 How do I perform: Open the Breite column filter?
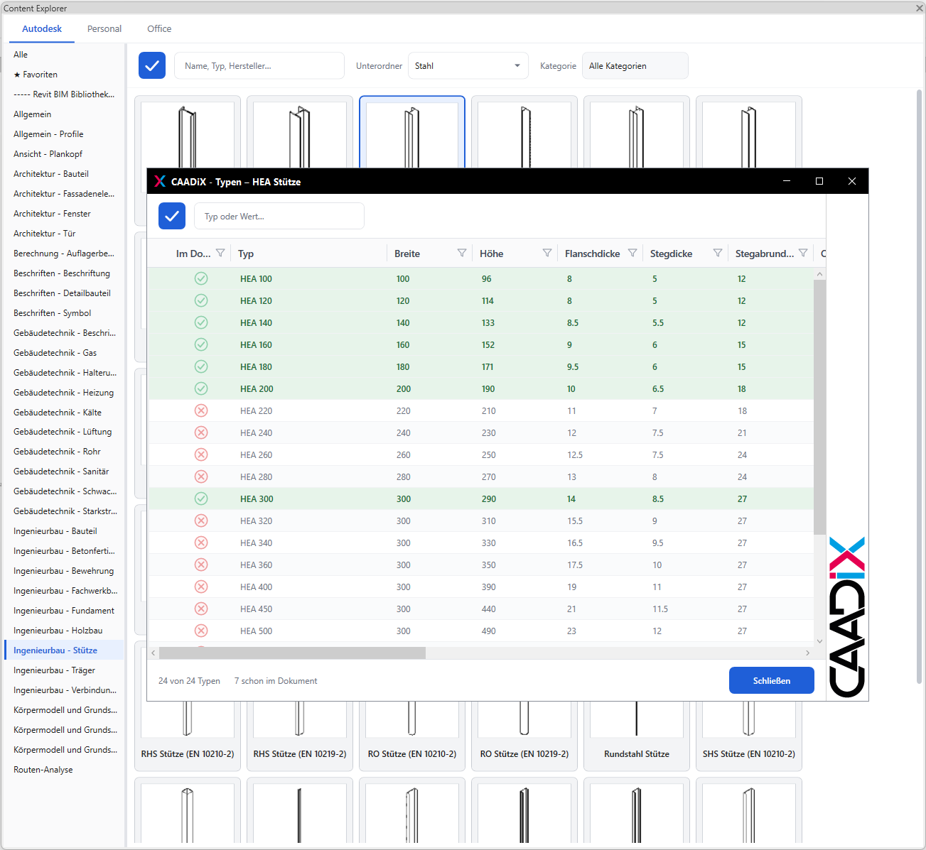[x=462, y=254]
